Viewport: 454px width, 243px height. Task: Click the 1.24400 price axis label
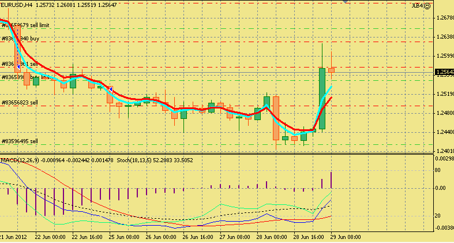(x=444, y=132)
